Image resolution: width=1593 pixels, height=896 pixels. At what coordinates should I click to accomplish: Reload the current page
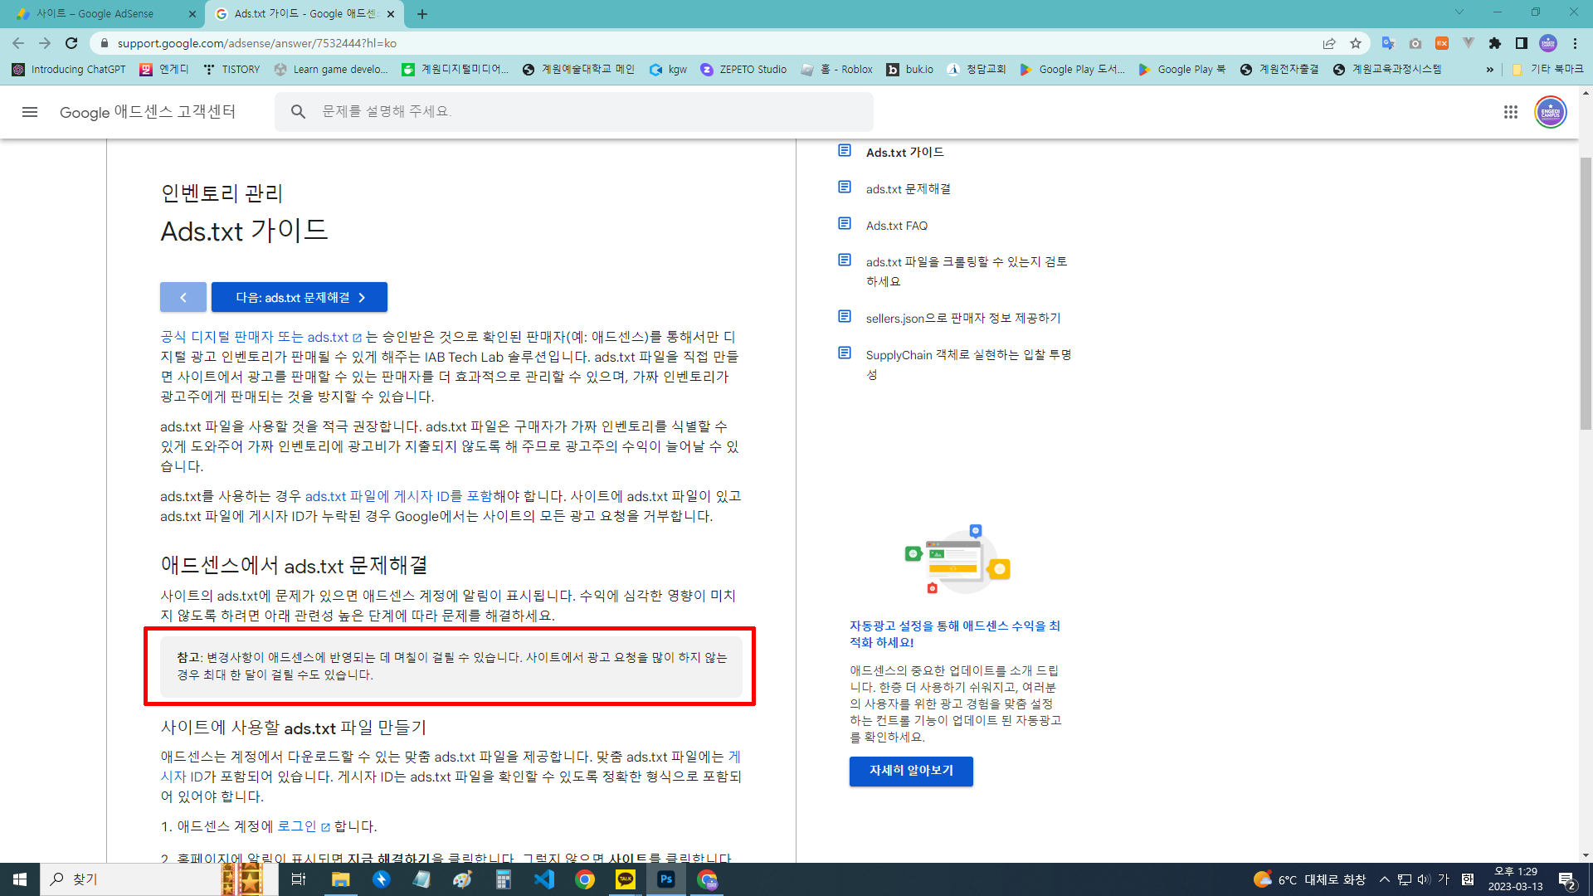tap(71, 43)
